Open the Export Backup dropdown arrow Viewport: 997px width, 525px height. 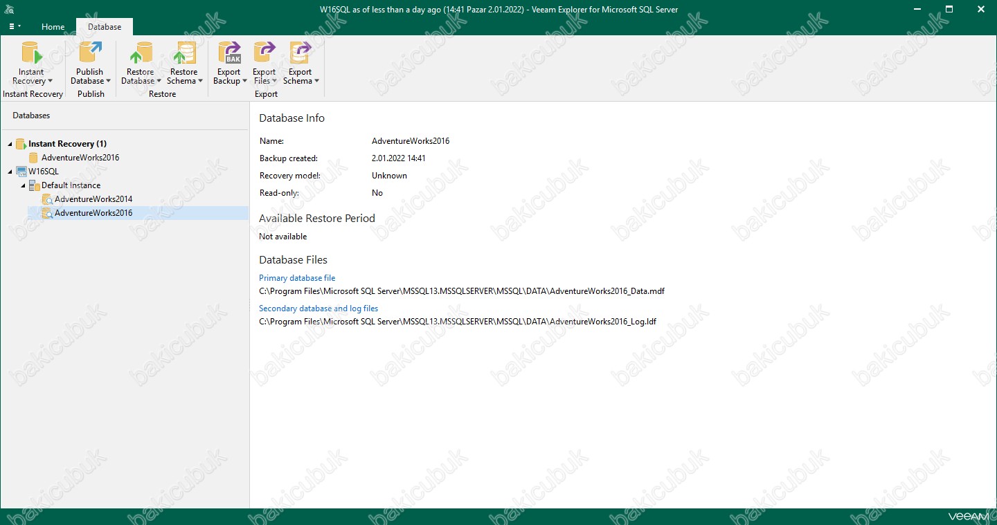(x=244, y=82)
